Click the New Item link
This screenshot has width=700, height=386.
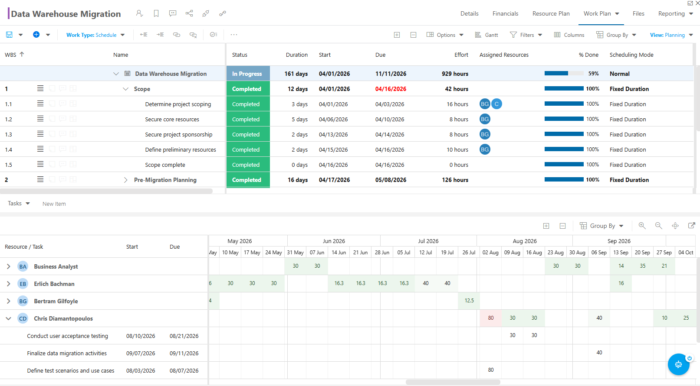tap(54, 204)
